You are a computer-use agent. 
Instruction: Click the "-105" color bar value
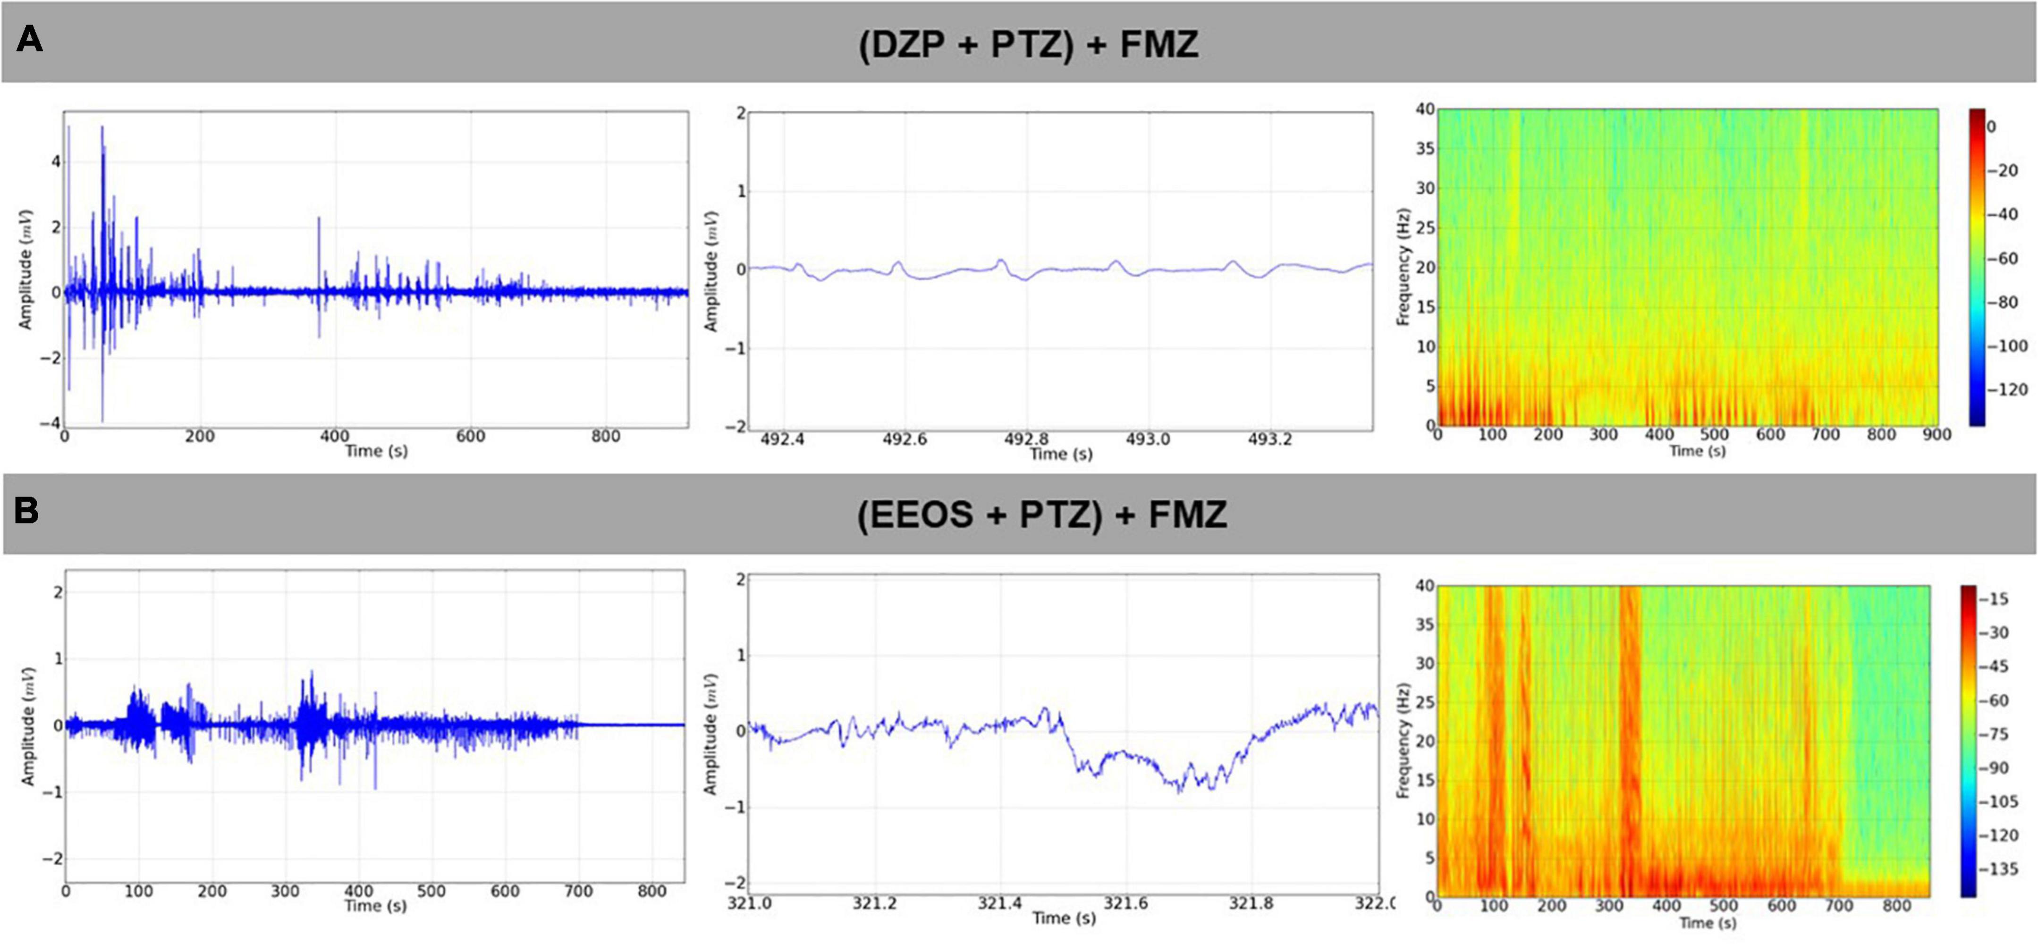1999,801
